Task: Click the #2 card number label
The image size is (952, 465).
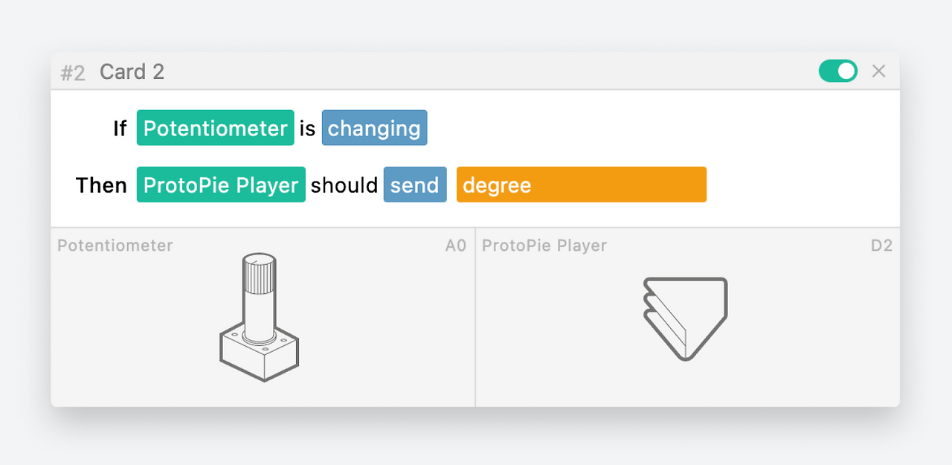Action: coord(73,73)
